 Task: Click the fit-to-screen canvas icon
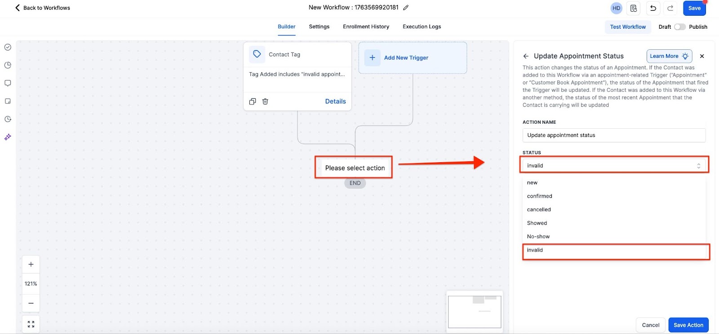tap(31, 324)
